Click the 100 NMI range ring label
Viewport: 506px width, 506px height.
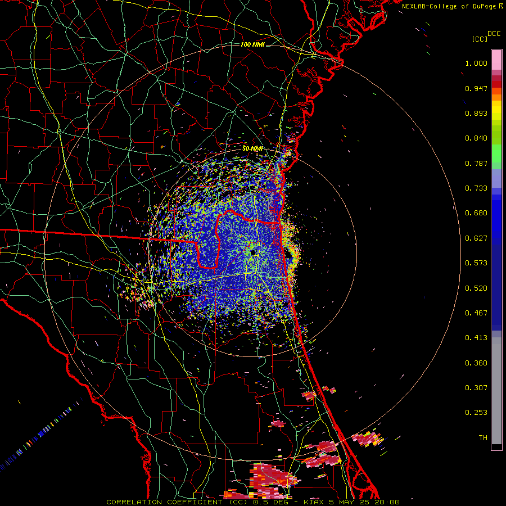point(252,44)
